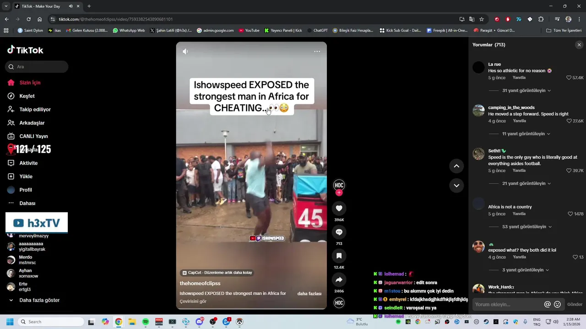Click the TikTok logo

[25, 50]
